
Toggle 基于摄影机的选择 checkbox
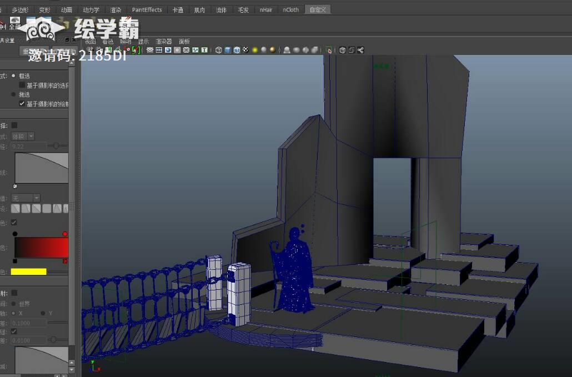point(22,85)
